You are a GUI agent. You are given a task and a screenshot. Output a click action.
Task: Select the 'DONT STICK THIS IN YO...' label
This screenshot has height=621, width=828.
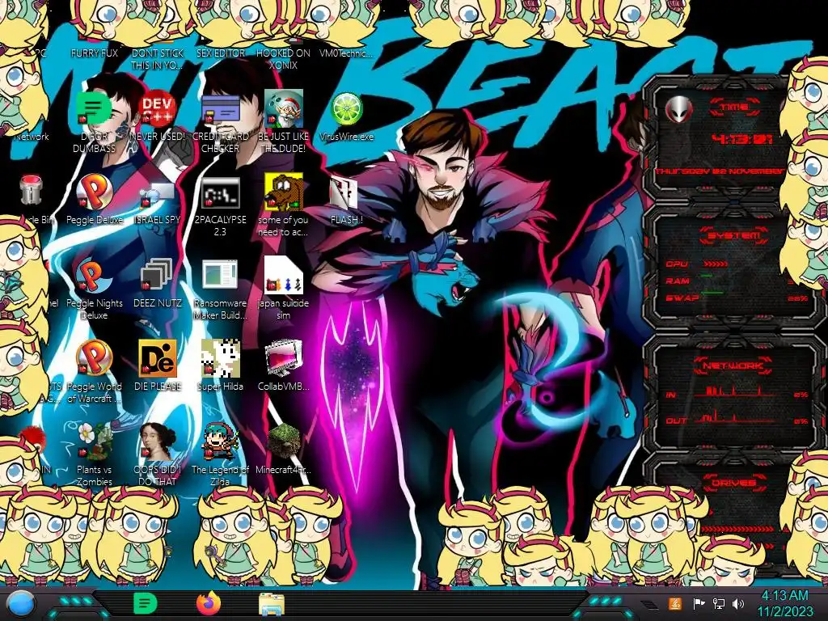157,59
